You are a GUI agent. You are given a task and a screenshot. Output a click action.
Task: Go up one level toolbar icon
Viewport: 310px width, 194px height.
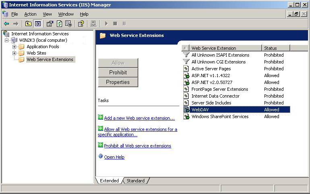pos(28,24)
